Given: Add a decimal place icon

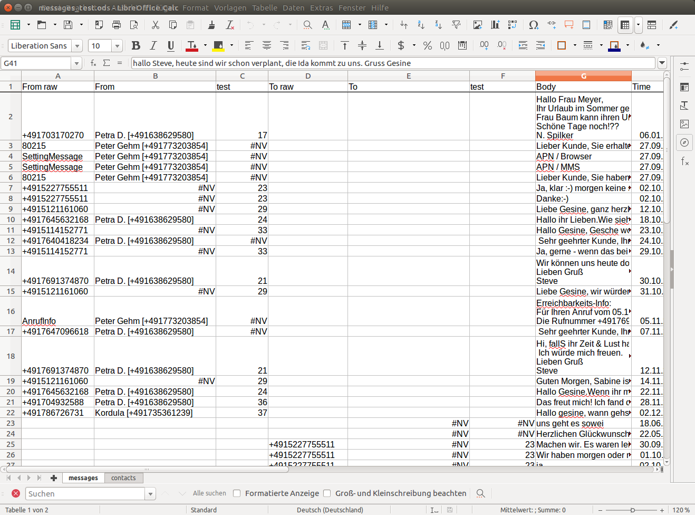Looking at the screenshot, I should [484, 46].
